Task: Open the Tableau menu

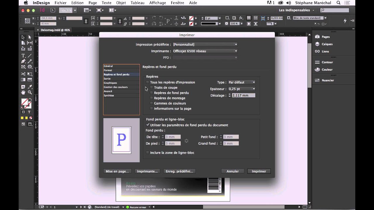Action: pos(138,3)
